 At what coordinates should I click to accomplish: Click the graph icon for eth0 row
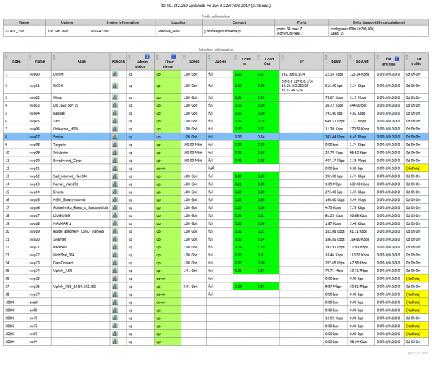point(114,303)
